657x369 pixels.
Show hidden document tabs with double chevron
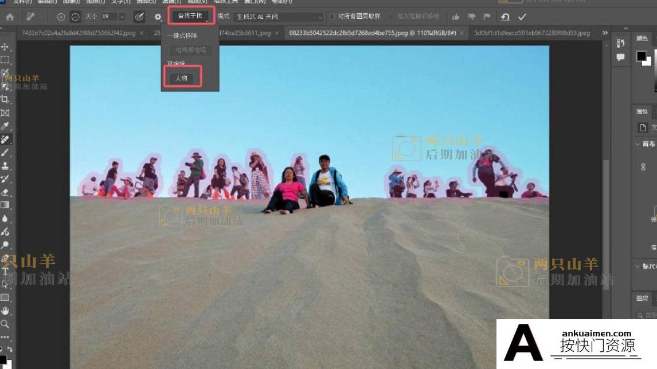point(605,33)
